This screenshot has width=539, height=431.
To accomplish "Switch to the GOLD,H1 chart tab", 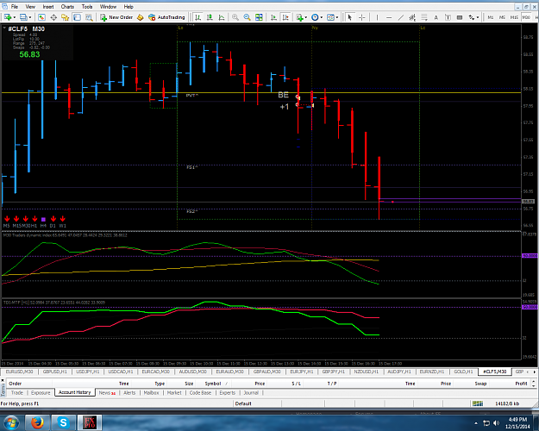I will 463,372.
